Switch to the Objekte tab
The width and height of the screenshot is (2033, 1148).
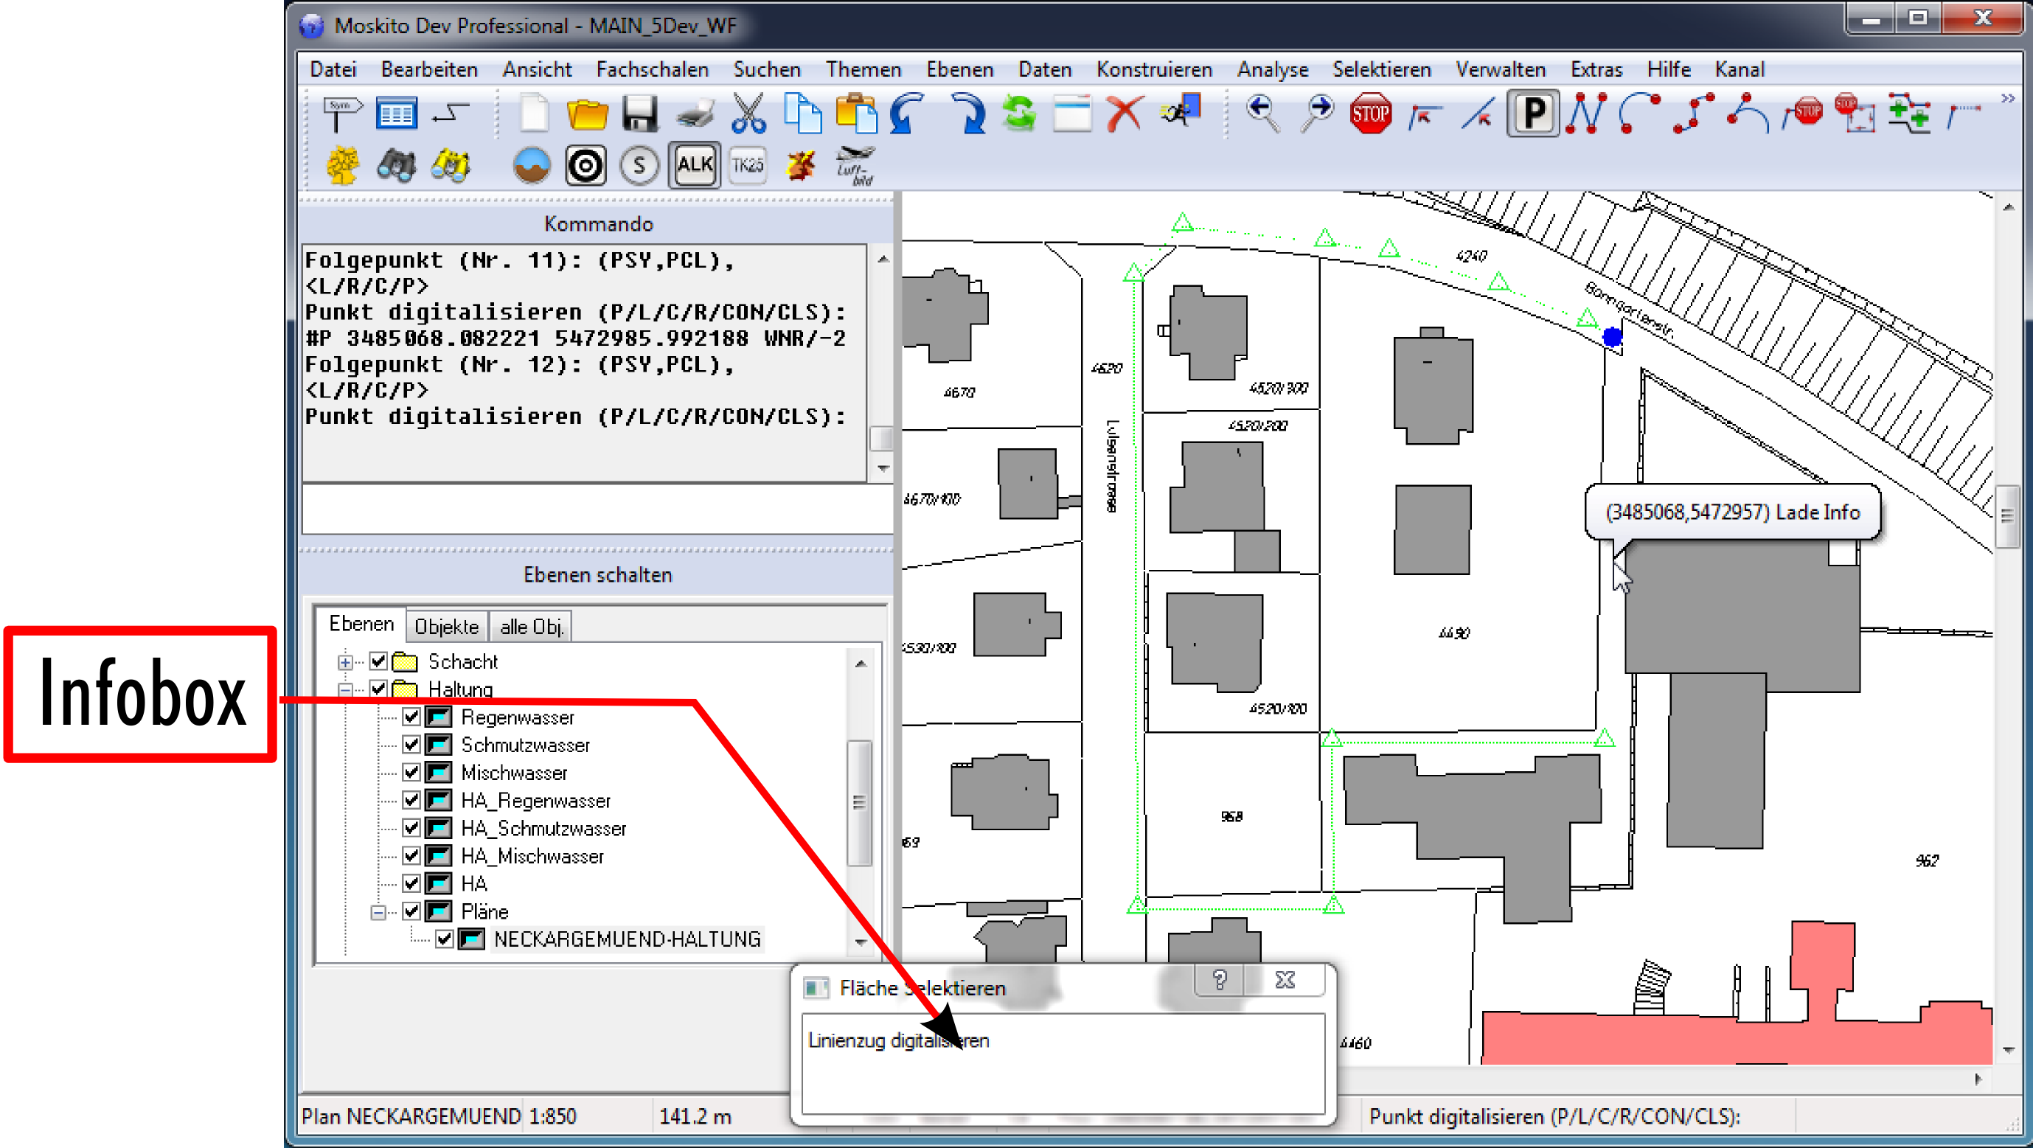[x=446, y=627]
